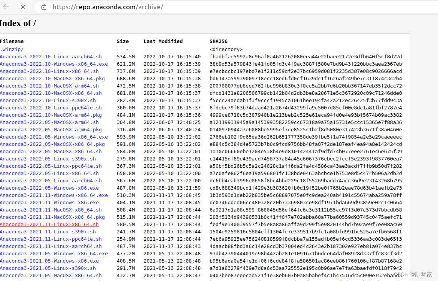Viewport: 438px width, 281px height.
Task: Select Anaconda3-2022.05-MacOSX-arm64.sh
Action: [51, 122]
